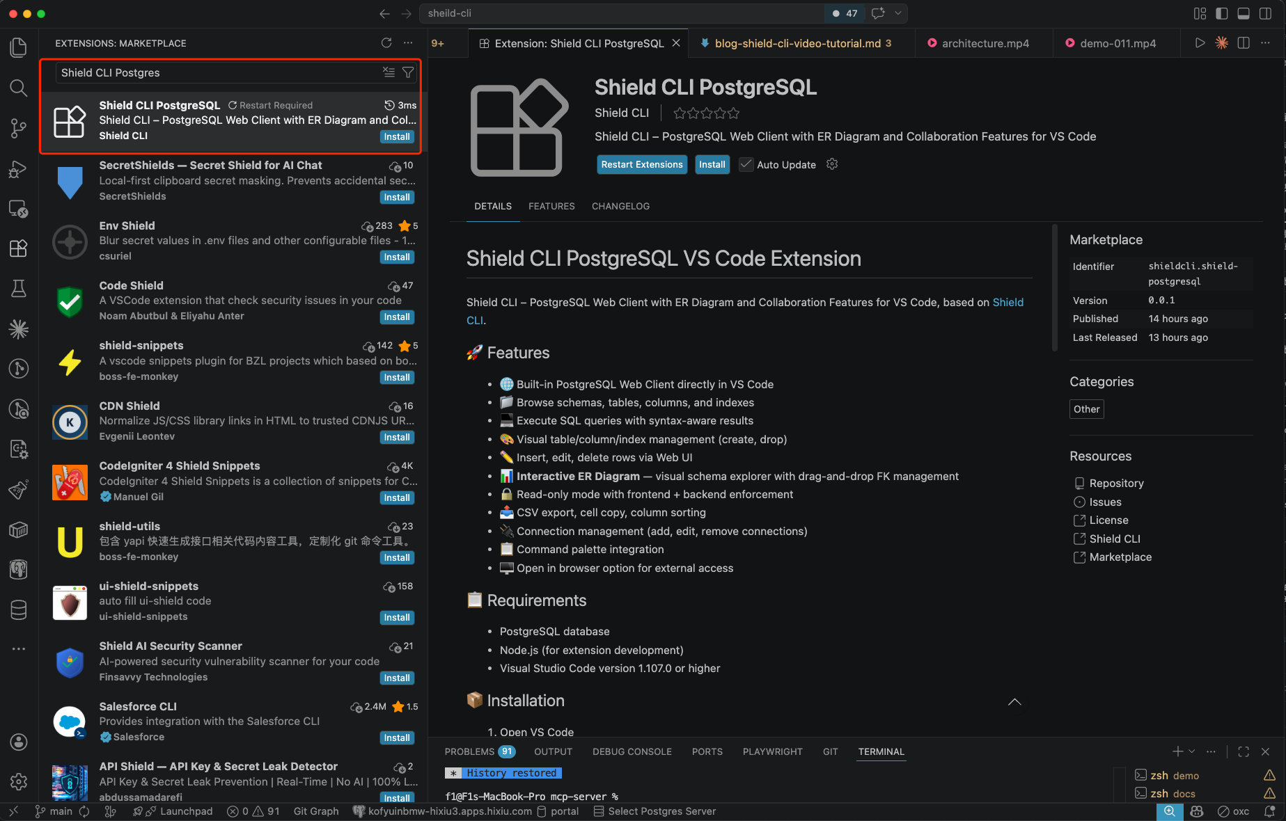The image size is (1286, 821).
Task: Collapse the Installation section chevron
Action: [1015, 702]
